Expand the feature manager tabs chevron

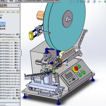pos(19,6)
